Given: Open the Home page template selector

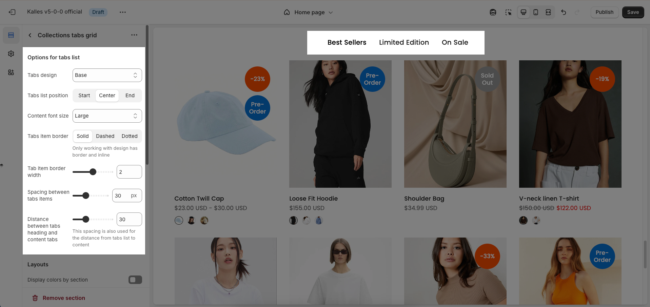Looking at the screenshot, I should point(309,12).
